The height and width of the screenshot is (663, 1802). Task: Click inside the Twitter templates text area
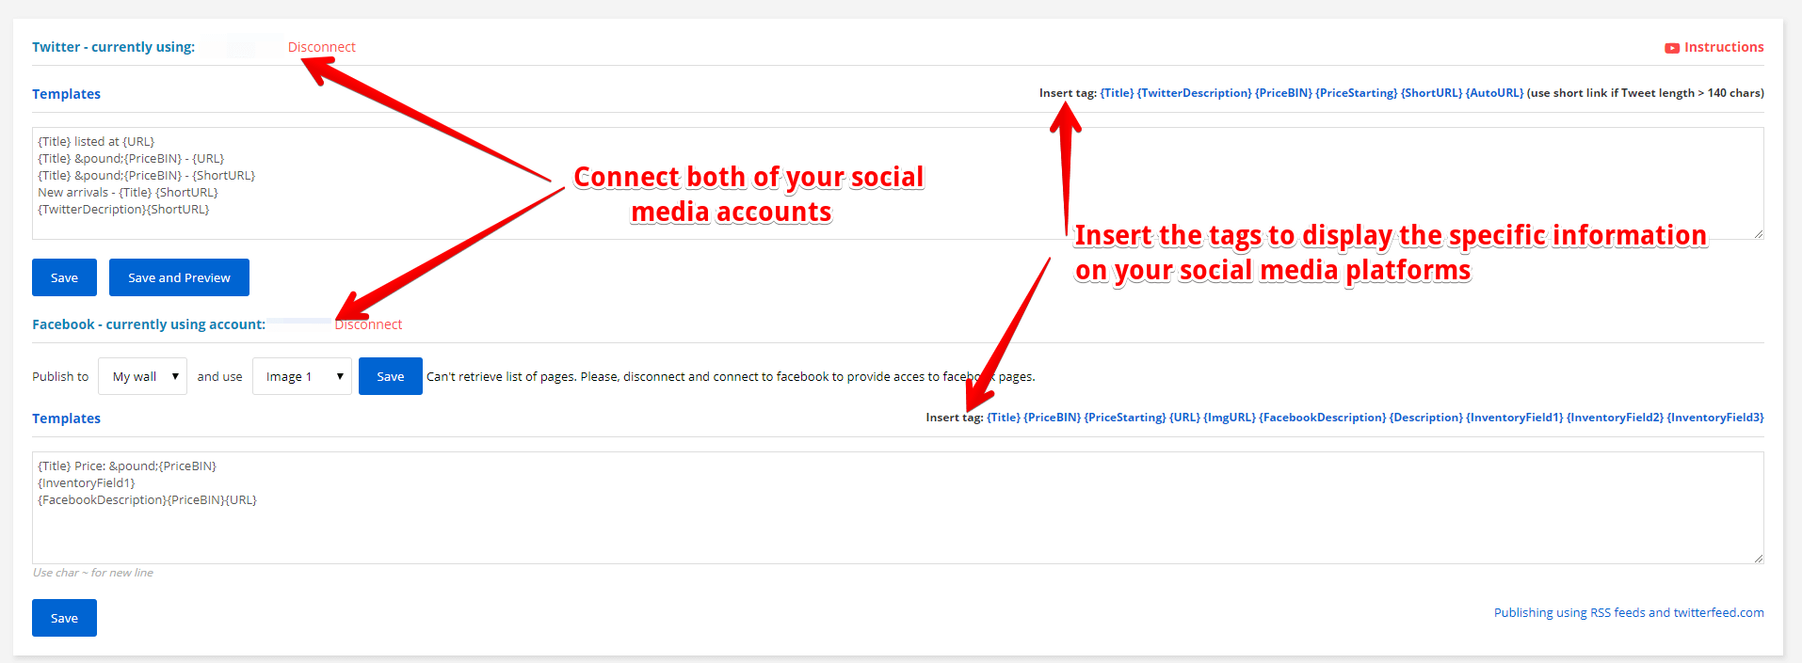point(897,183)
